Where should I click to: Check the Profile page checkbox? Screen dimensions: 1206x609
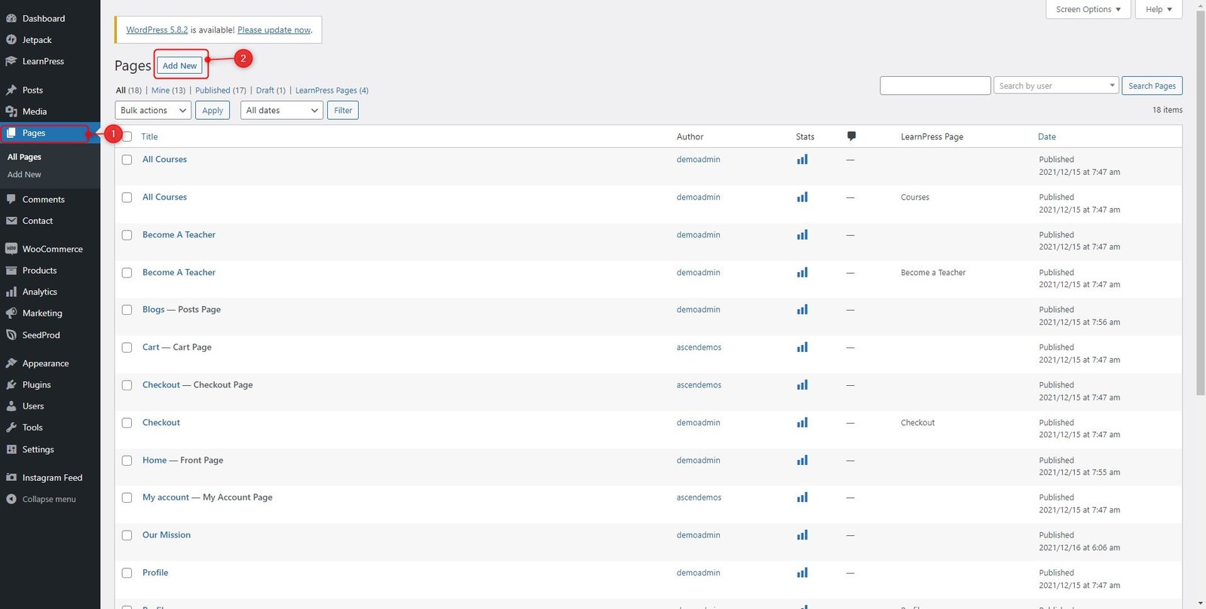pos(127,574)
